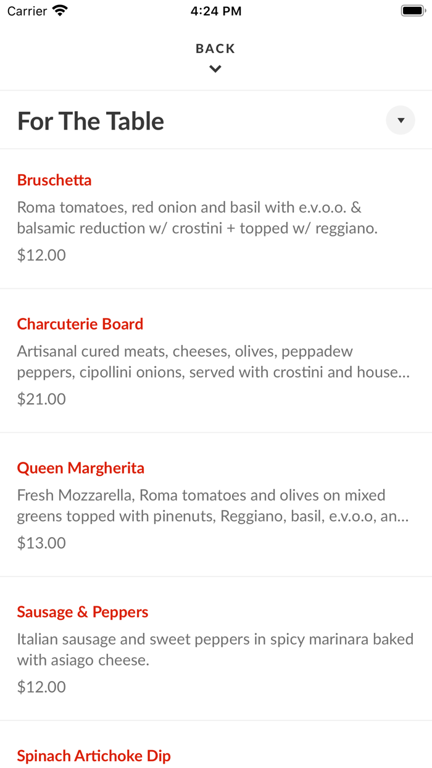Tap the downward chevron below BACK

[215, 69]
